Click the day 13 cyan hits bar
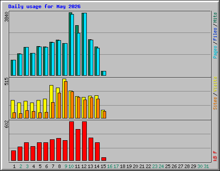220x171 pixels. pyautogui.click(x=92, y=58)
